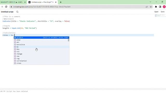The width and height of the screenshot is (166, 93).
Task: Click the search icon beside Untitled script
Action: [17, 12]
